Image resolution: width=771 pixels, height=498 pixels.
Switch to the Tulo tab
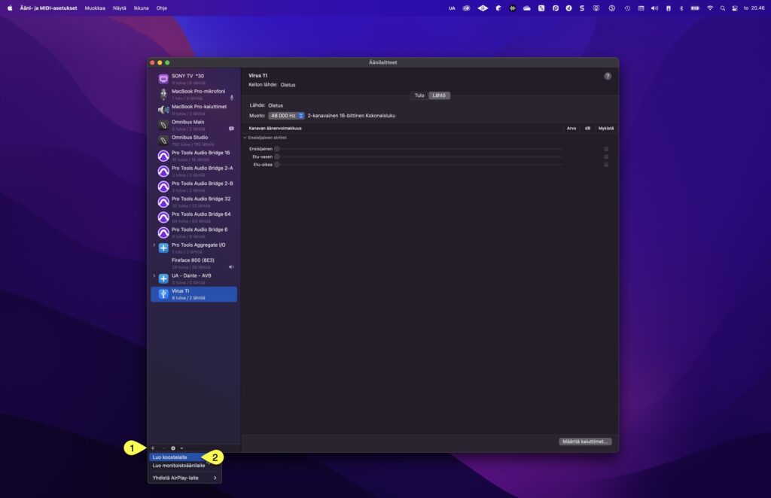click(420, 96)
